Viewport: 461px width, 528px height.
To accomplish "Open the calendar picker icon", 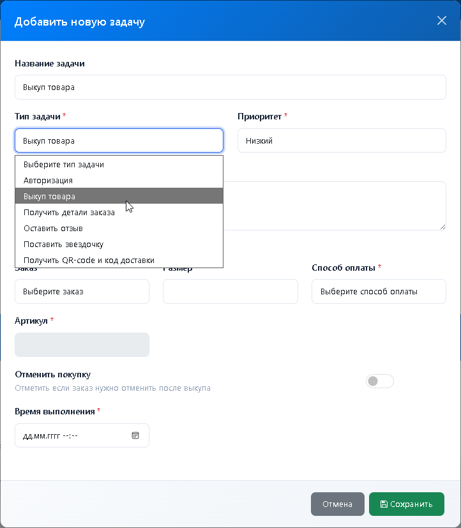I will pyautogui.click(x=135, y=435).
